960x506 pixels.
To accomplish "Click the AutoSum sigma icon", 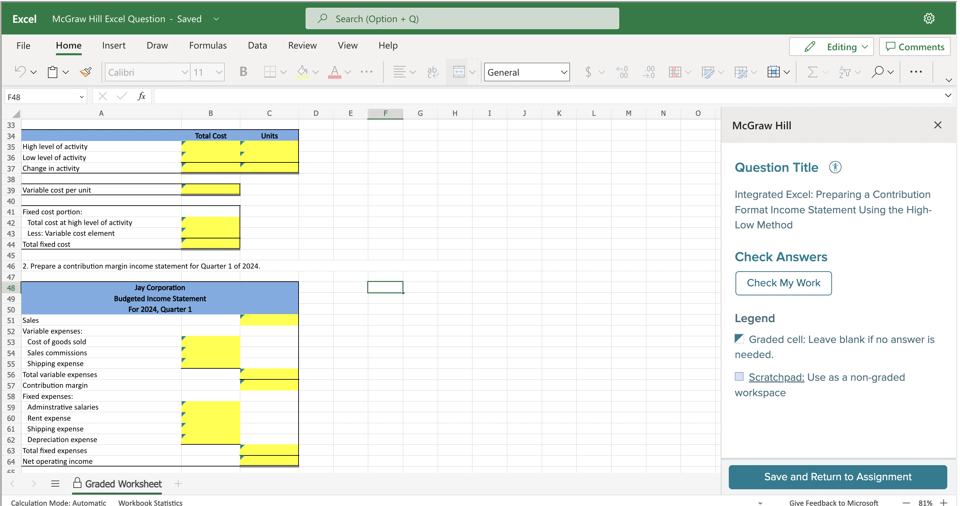I will point(812,72).
